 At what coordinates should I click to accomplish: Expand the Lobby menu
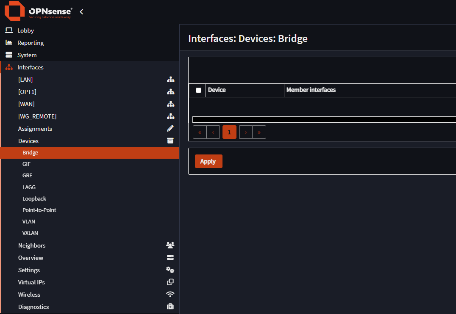[89, 30]
